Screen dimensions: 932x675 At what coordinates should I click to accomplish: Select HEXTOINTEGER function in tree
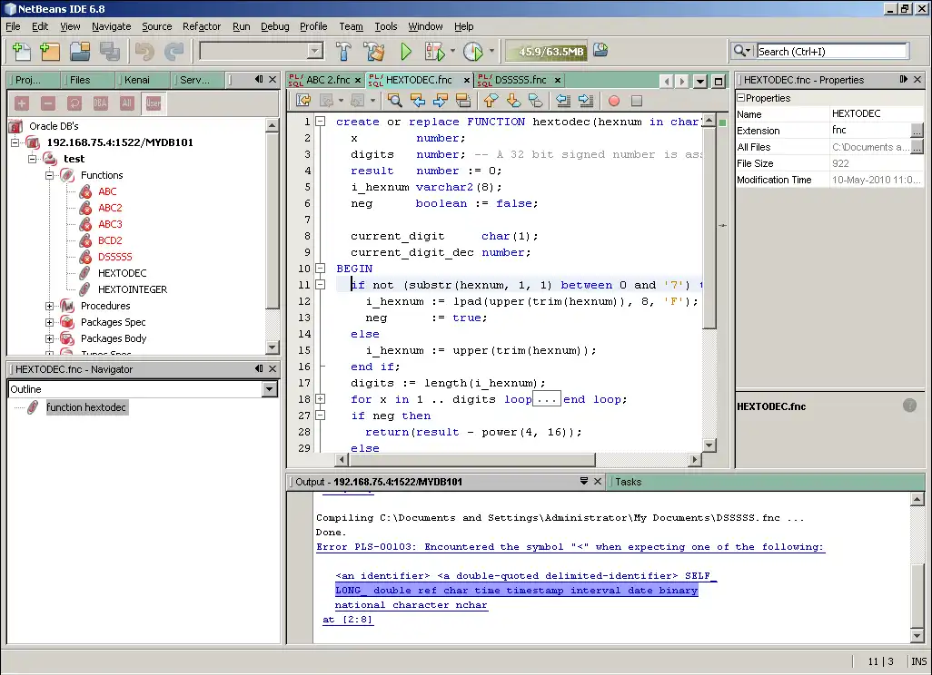133,289
